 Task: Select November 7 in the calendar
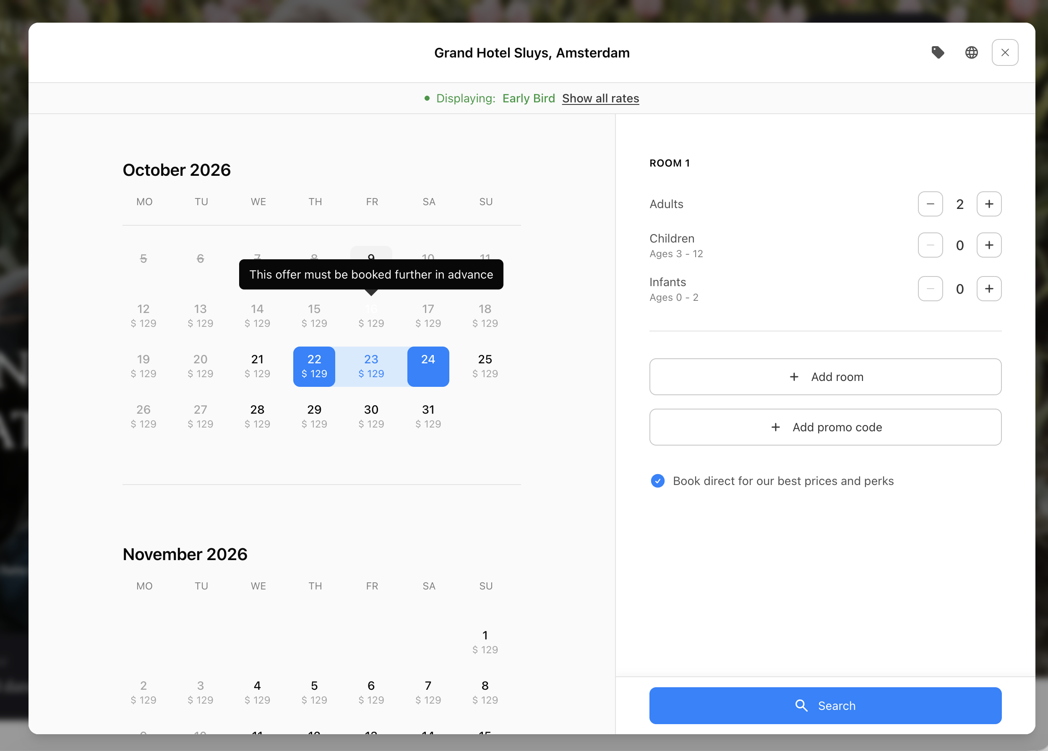click(428, 693)
